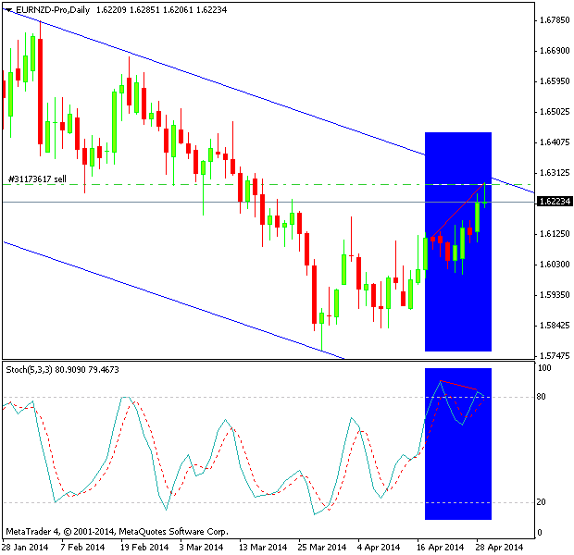Select the red divergence line on the stochastic

[x=458, y=385]
